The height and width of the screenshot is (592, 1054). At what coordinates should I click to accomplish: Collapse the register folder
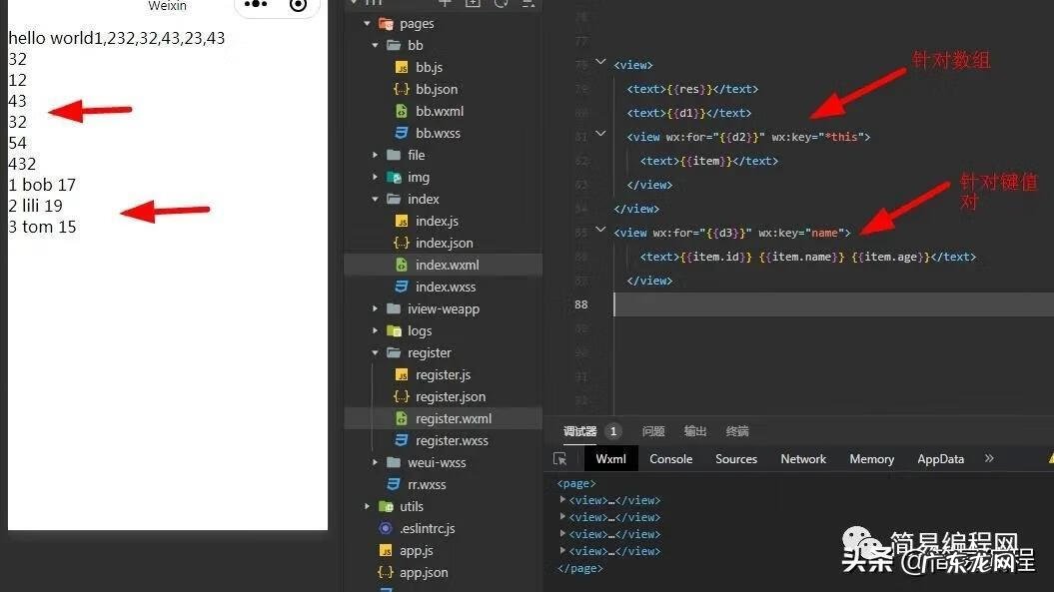376,352
